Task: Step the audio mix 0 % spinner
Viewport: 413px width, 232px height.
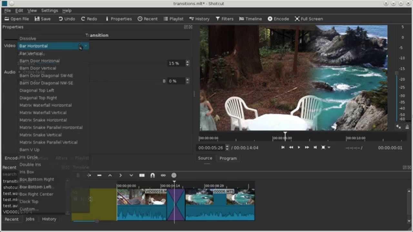Action: 187,81
